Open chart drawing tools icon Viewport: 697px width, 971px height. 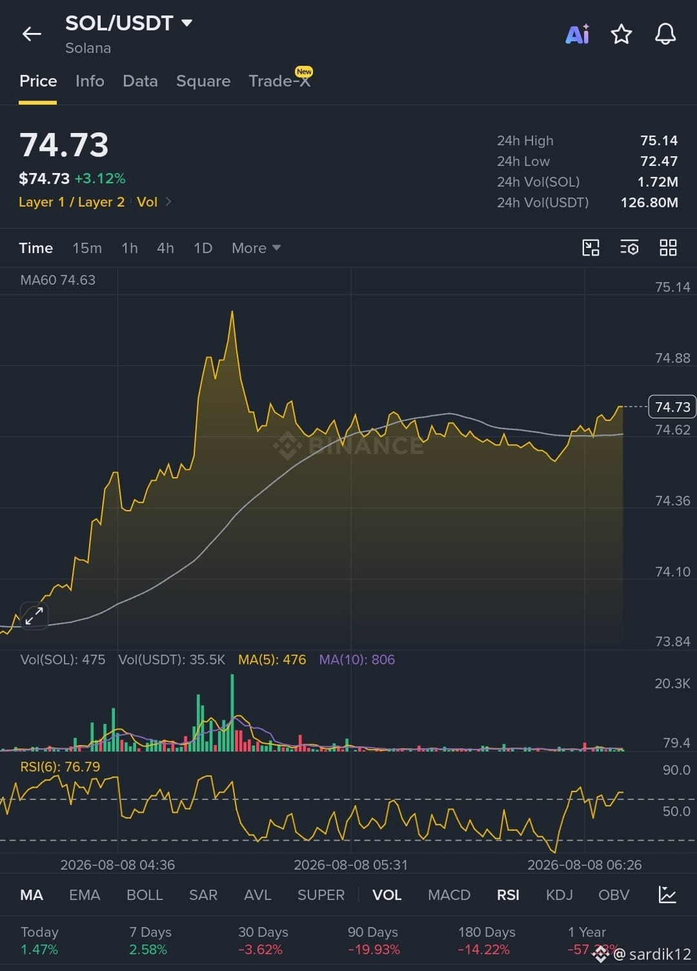pyautogui.click(x=591, y=248)
